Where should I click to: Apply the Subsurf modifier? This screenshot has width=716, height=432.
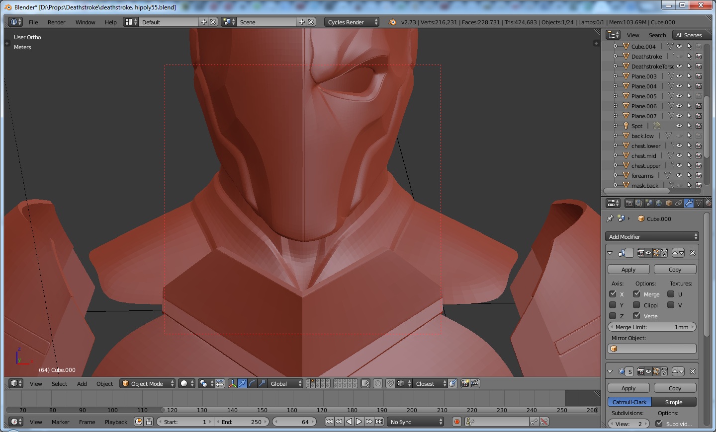[628, 388]
